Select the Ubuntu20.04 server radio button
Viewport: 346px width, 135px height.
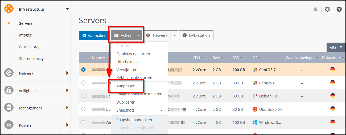tap(84, 109)
